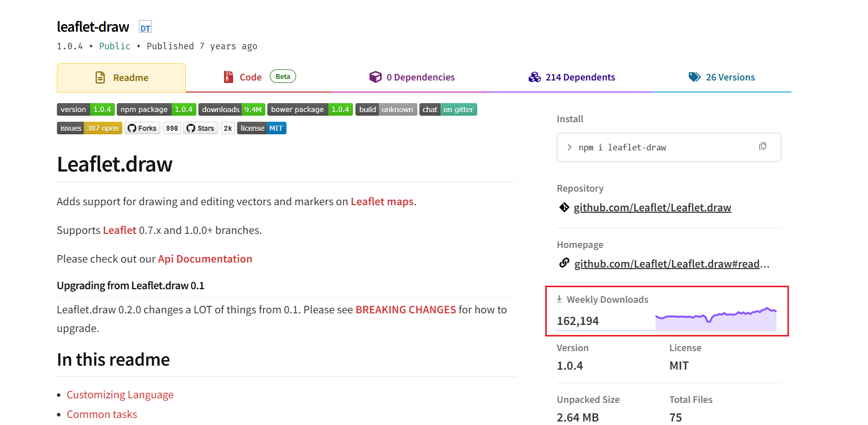Open the Api Documentation link

click(205, 259)
